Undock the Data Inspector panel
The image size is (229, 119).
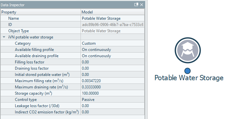coord(136,5)
